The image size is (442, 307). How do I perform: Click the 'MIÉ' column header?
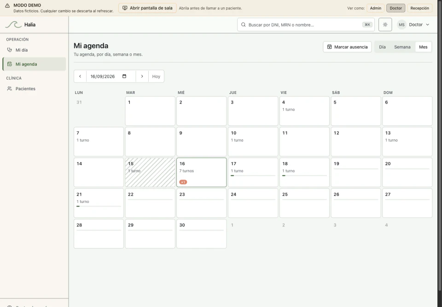tap(181, 93)
